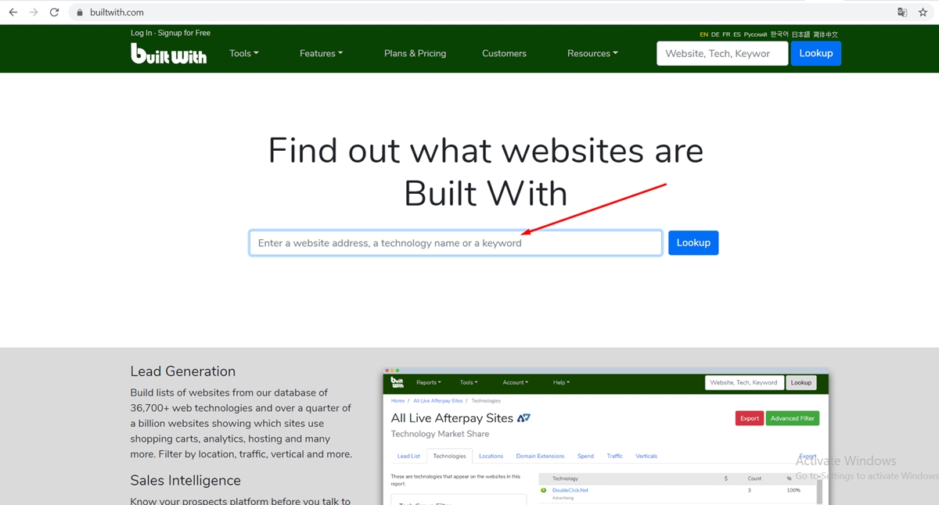Image resolution: width=939 pixels, height=505 pixels.
Task: Click the BuiltWith logo
Action: (x=169, y=53)
